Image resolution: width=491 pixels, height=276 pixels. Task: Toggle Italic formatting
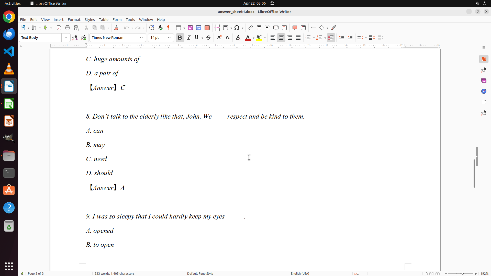(x=189, y=38)
